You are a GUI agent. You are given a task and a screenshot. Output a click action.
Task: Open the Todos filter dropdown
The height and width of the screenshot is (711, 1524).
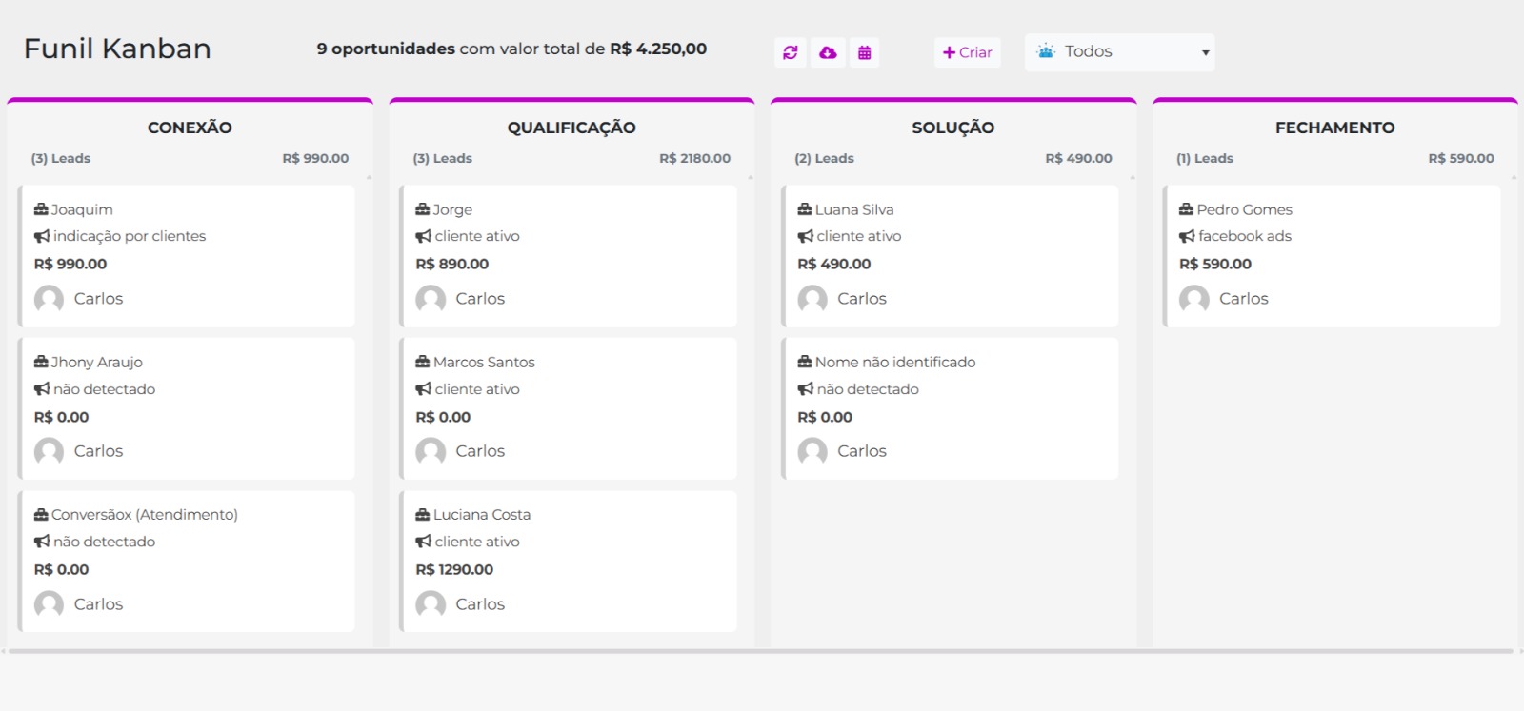[x=1118, y=52]
